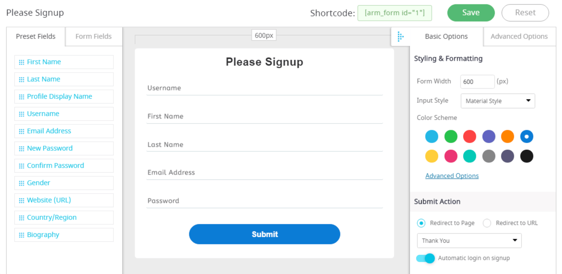Click the dotted panel collapse icon
Screen dimensions: 562x274
[x=400, y=37]
